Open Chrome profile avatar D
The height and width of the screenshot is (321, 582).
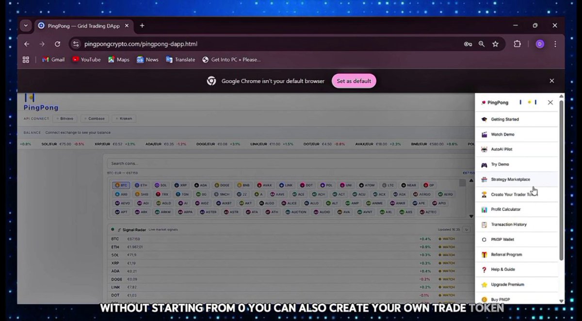[540, 44]
